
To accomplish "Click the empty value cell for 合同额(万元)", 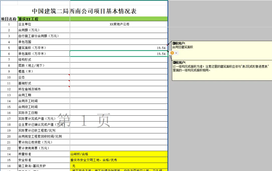I will pos(119,30).
